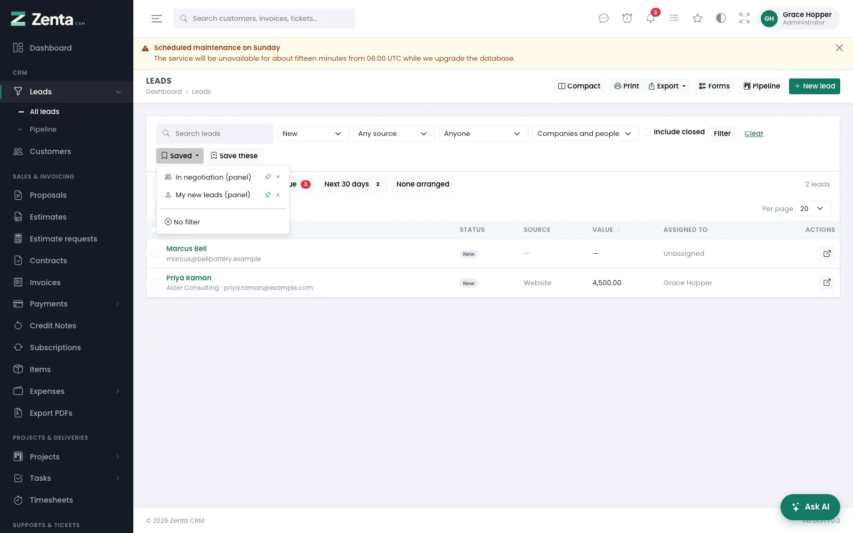Image resolution: width=853 pixels, height=533 pixels.
Task: Change the Per page dropdown value
Action: tap(813, 209)
